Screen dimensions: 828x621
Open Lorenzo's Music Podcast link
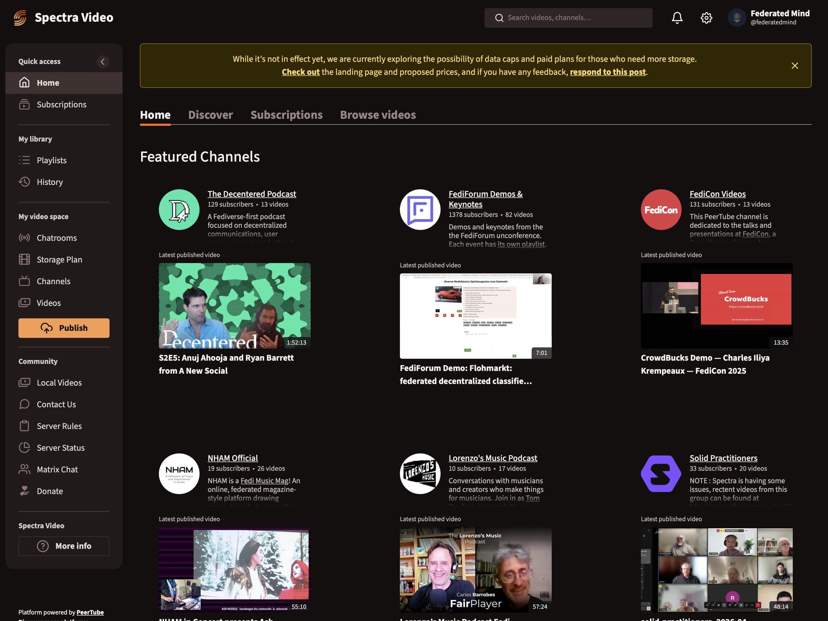(x=493, y=458)
